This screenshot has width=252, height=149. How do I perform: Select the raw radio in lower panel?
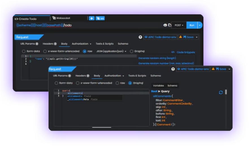tap(117, 83)
